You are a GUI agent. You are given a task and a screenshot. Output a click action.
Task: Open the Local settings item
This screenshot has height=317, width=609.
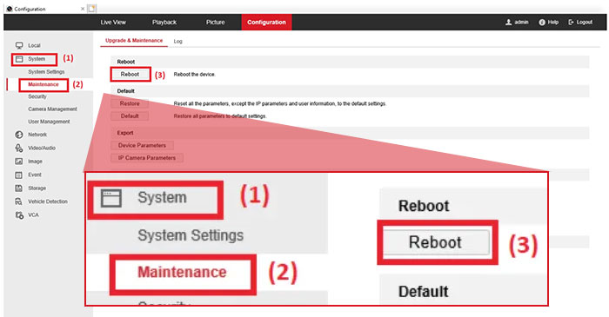click(34, 45)
